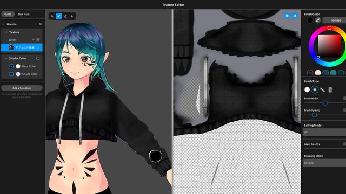Screen dimensions: 346x194
Task: Click the brush color hex code field
Action: coord(334,20)
